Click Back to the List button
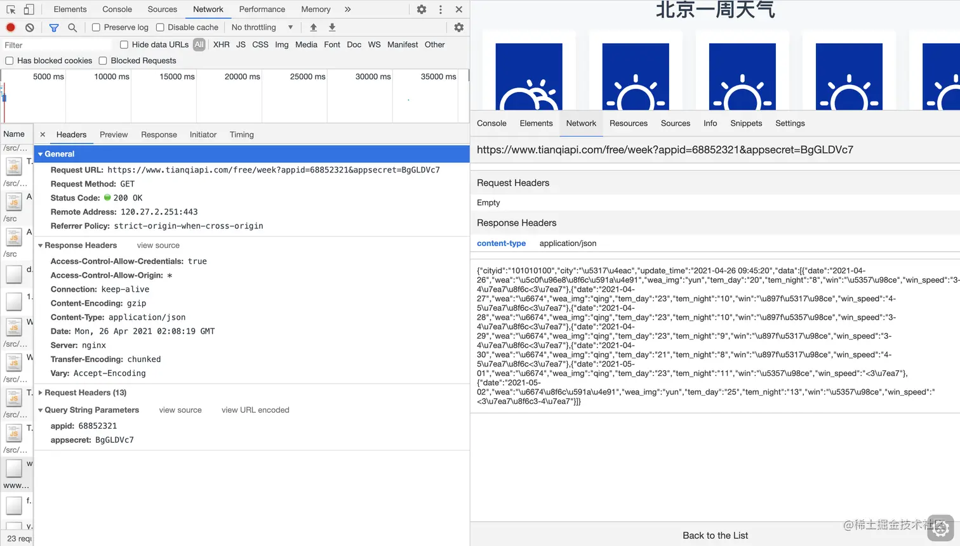960x546 pixels. [716, 536]
